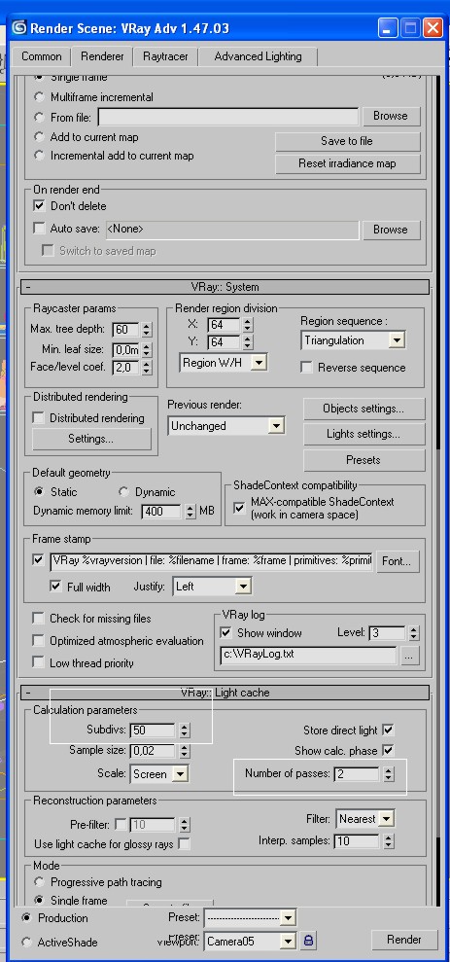Viewport: 450px width, 962px height.
Task: Open Region sequence Triangulation dropdown
Action: tap(353, 340)
